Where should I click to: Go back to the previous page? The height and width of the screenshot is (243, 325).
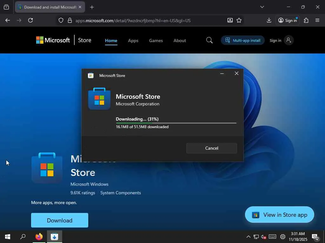point(8,20)
